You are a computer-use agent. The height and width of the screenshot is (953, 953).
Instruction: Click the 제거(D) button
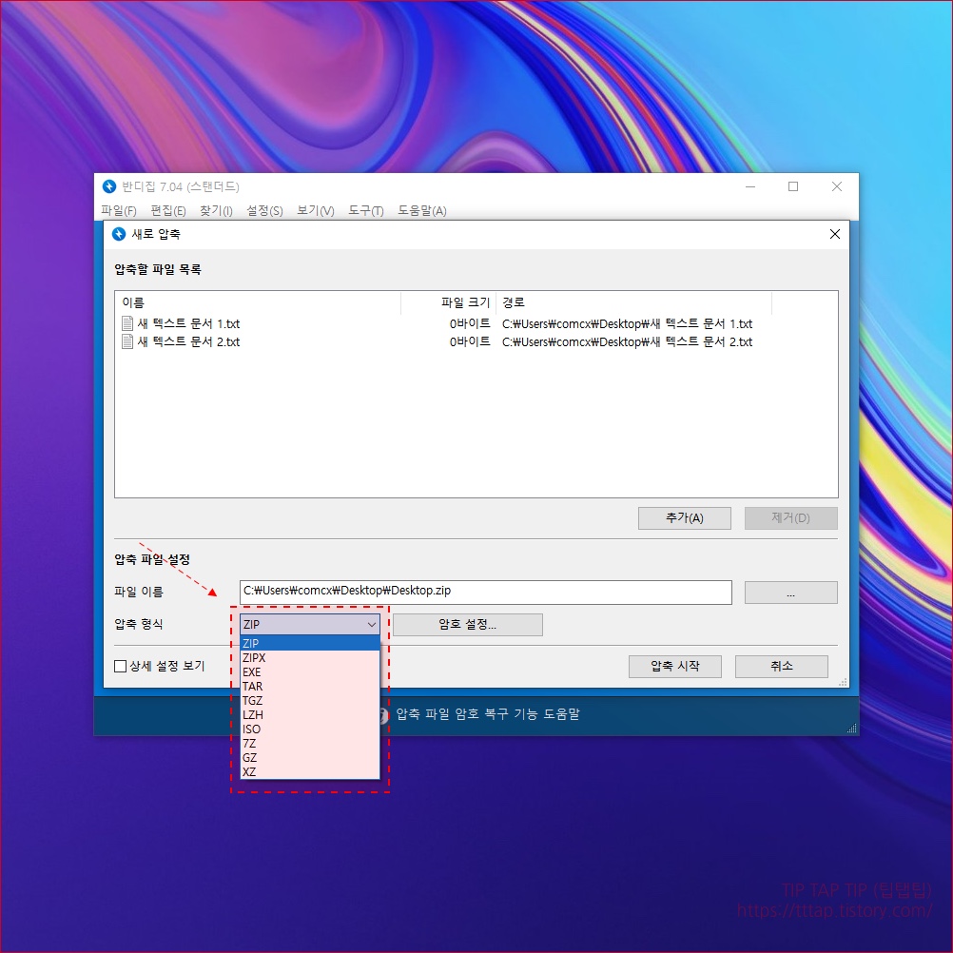[790, 518]
